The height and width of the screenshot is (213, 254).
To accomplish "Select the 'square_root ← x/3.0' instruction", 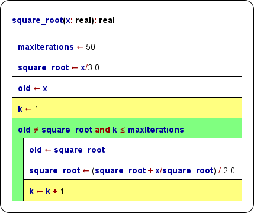I will pyautogui.click(x=127, y=66).
